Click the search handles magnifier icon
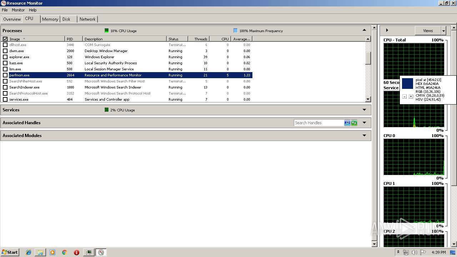 click(x=347, y=123)
